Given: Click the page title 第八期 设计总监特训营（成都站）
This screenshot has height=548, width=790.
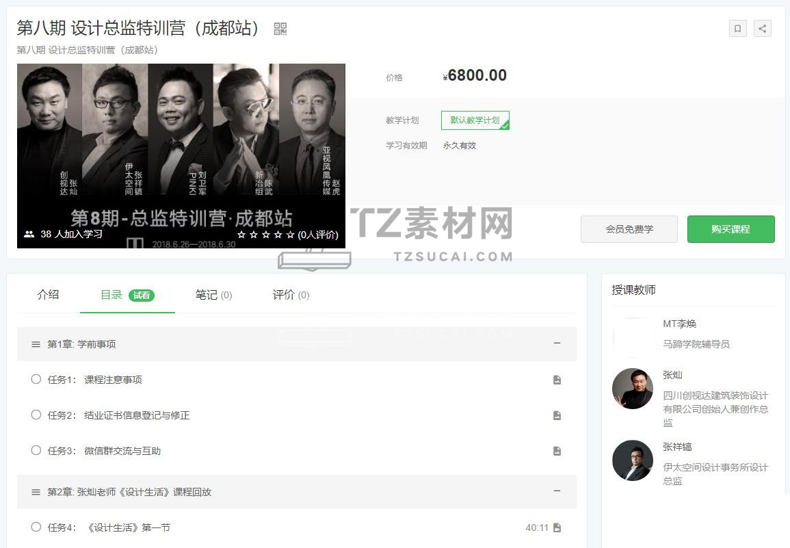Looking at the screenshot, I should tap(138, 28).
